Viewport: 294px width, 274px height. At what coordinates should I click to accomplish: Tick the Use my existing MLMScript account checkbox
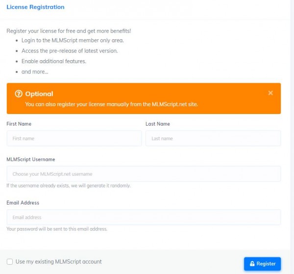(x=10, y=261)
